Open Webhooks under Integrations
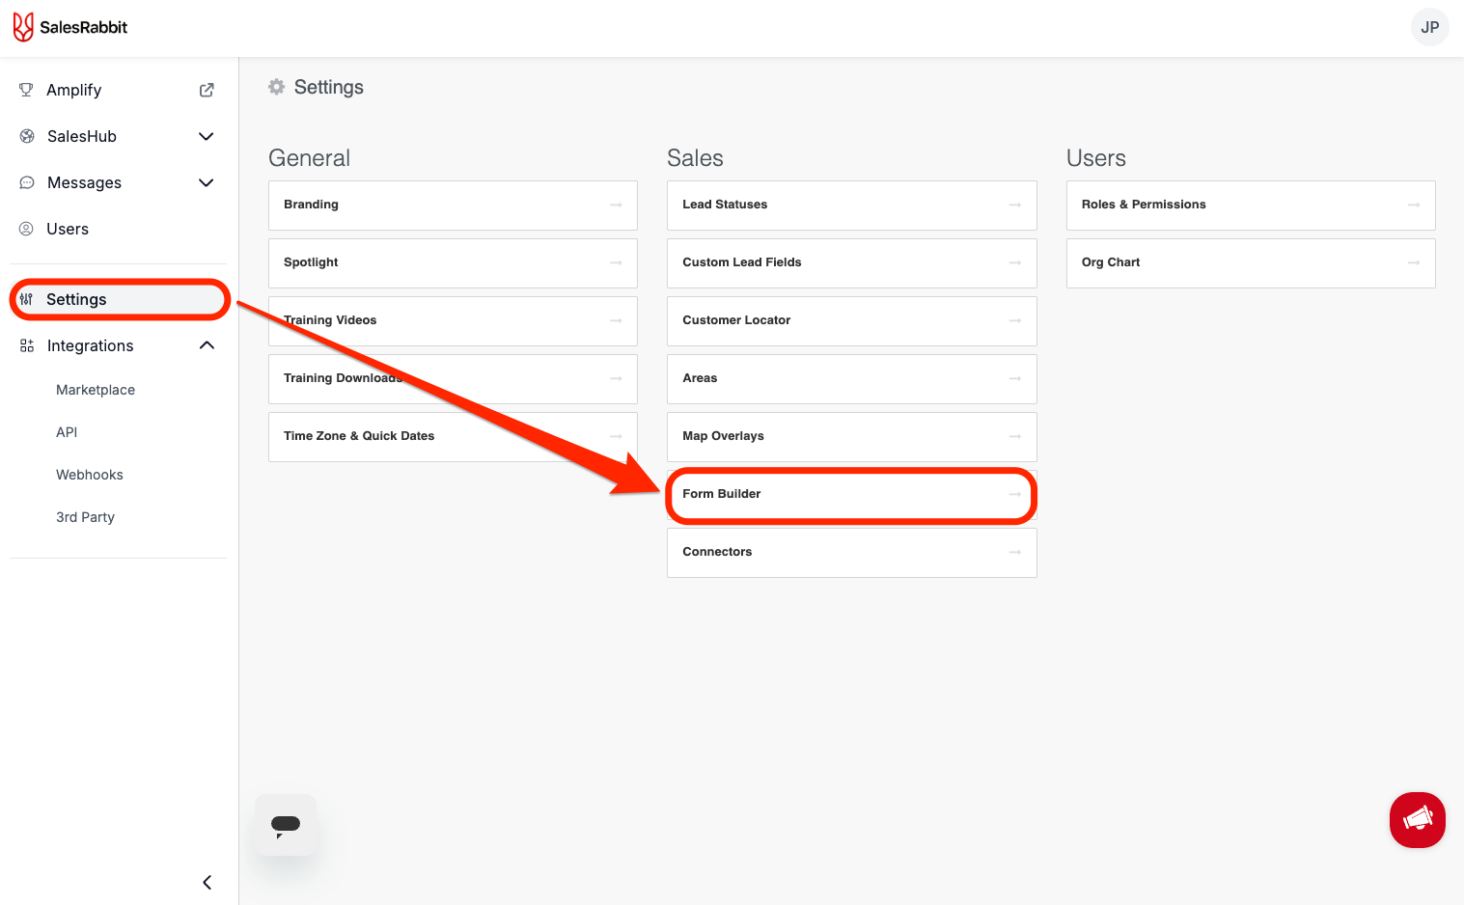This screenshot has width=1464, height=905. [90, 475]
